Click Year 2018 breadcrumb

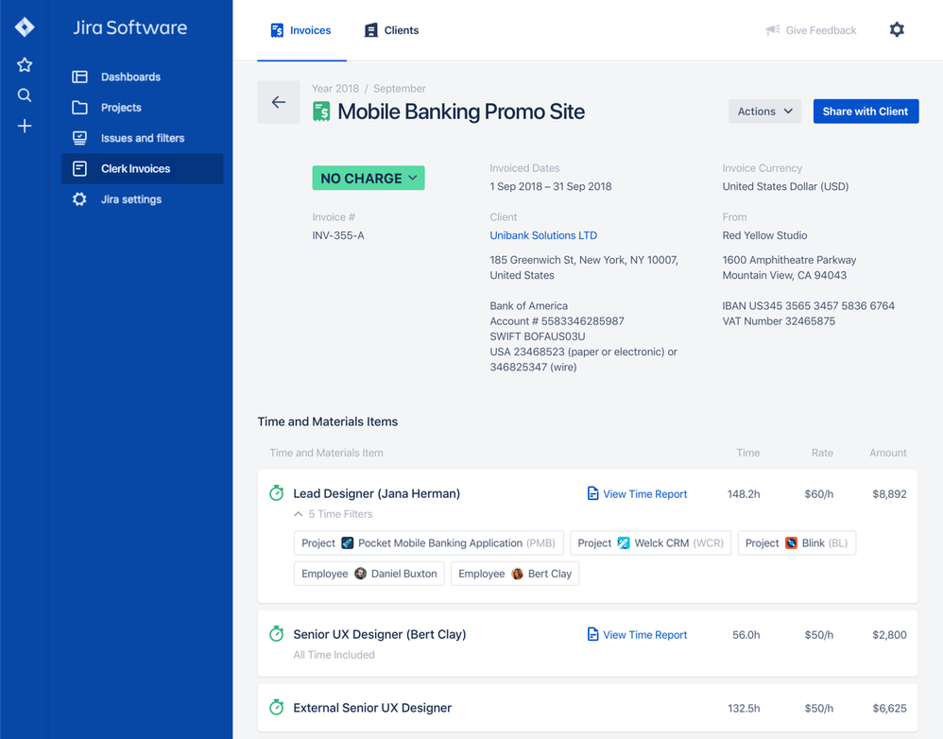click(x=335, y=89)
